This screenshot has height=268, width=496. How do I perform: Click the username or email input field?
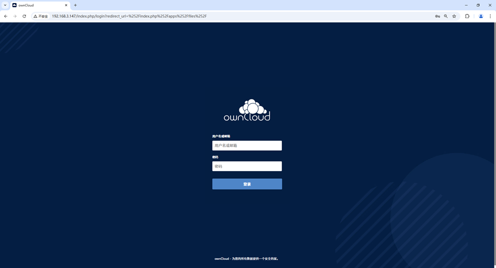pos(247,145)
